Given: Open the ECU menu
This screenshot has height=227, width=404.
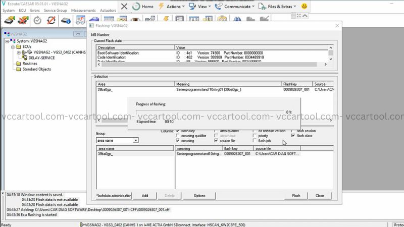Looking at the screenshot, I should point(22,10).
